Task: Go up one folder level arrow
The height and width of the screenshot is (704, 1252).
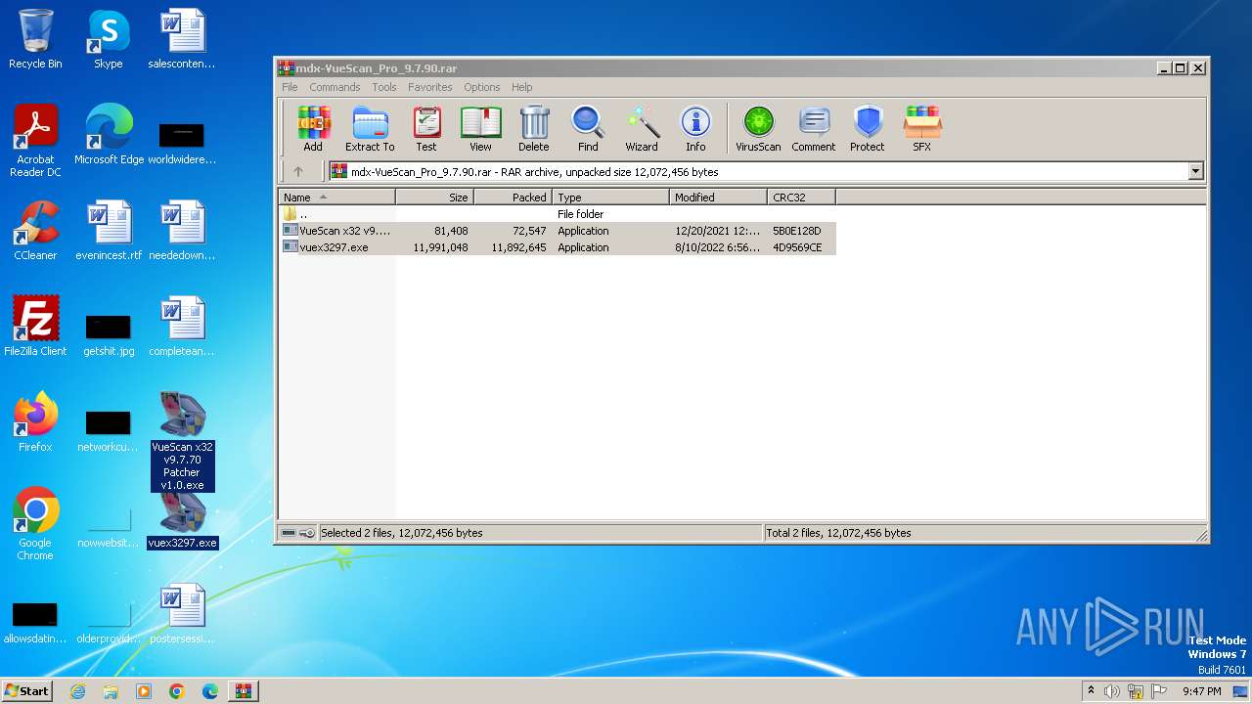Action: tap(298, 171)
